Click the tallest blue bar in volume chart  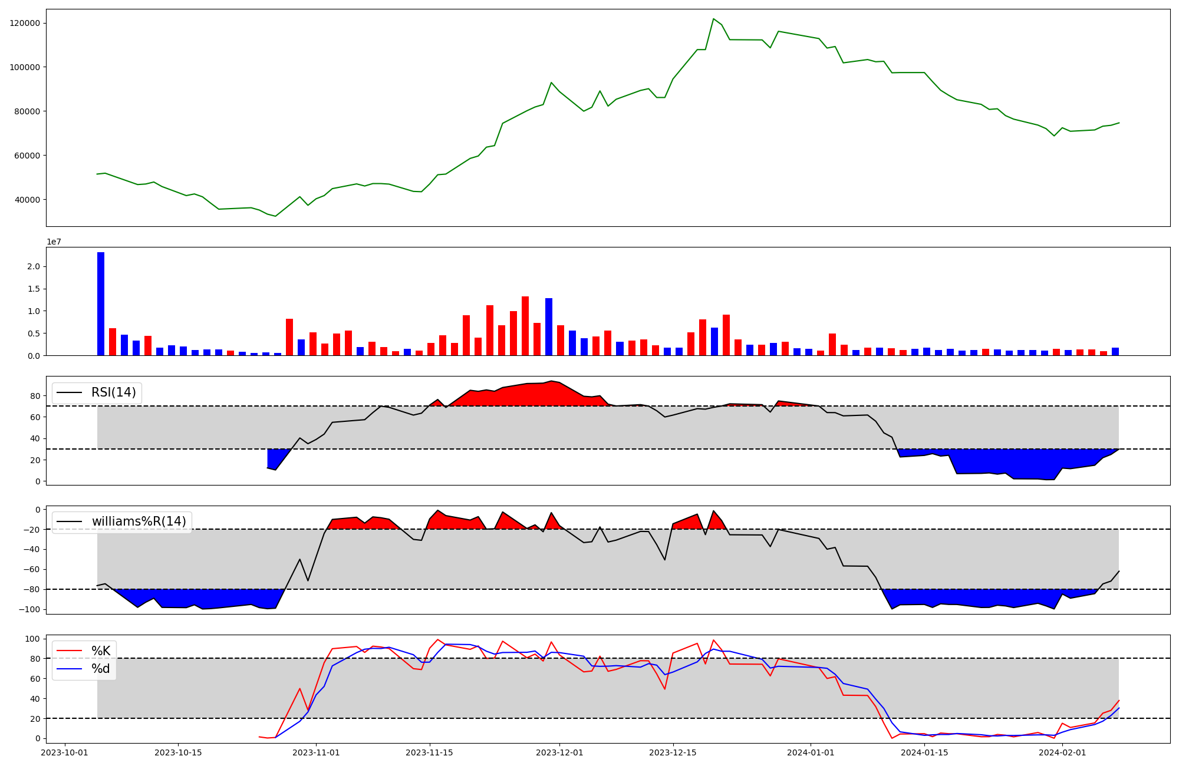click(x=101, y=304)
